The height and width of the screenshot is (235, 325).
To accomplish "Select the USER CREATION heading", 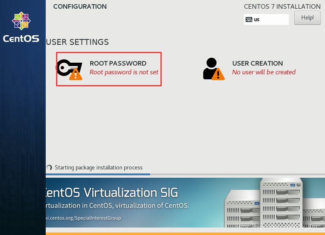I will [x=257, y=64].
